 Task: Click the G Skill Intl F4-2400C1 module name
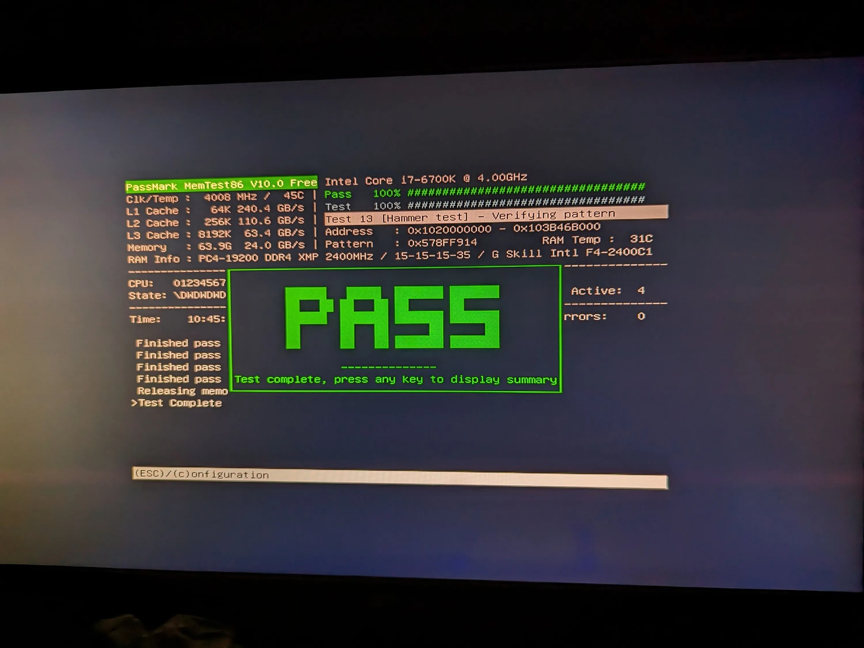click(572, 253)
